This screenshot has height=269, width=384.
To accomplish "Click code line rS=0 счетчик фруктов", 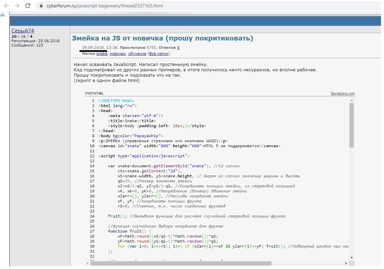I will point(172,206).
